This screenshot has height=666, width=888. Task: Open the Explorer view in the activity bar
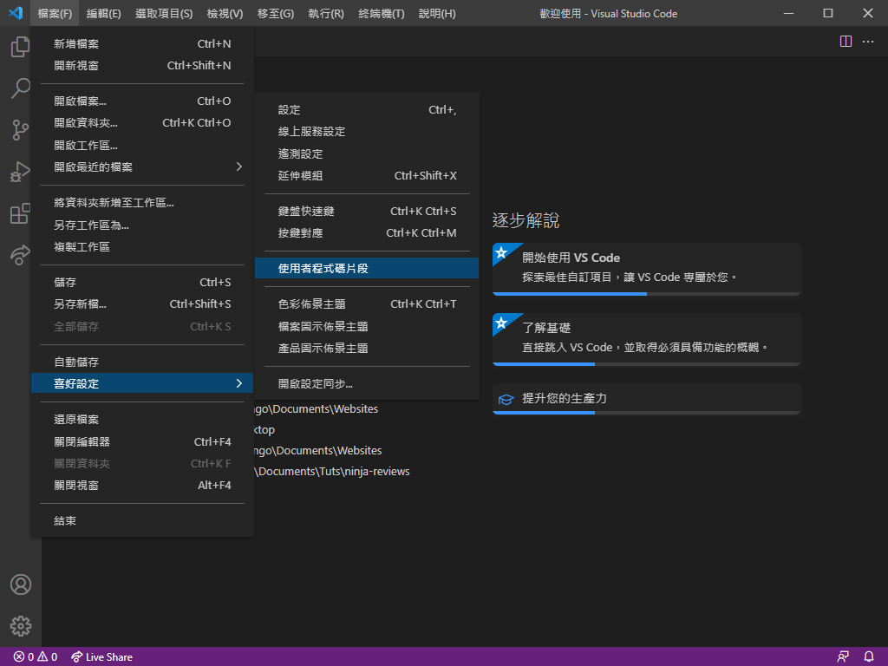point(19,47)
